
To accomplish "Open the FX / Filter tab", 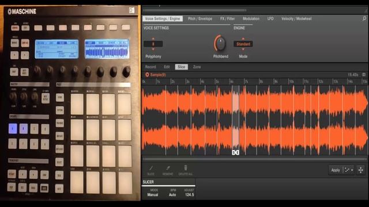I will tap(227, 18).
